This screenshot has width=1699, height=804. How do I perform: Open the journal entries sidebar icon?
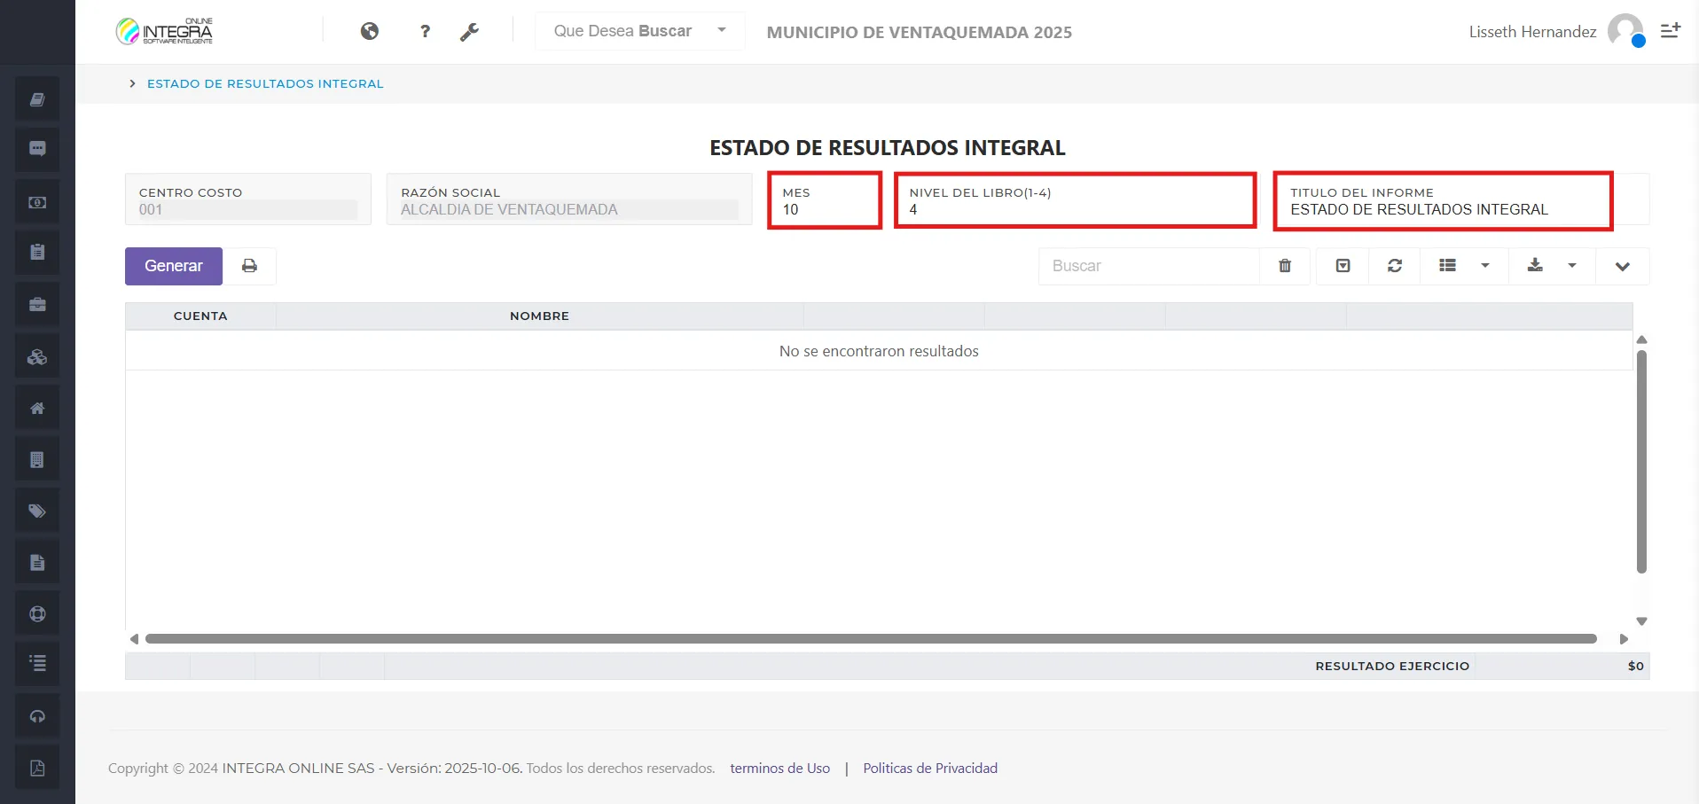[36, 98]
